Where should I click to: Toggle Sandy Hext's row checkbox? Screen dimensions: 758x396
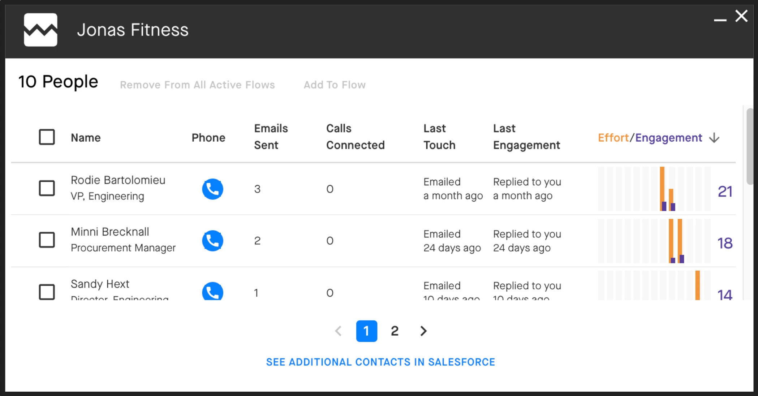pos(47,292)
